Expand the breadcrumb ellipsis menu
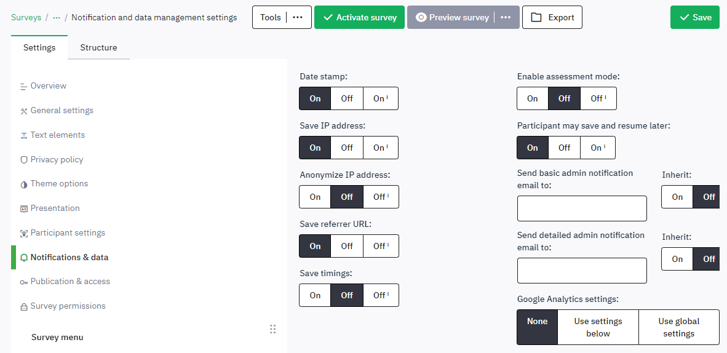727x353 pixels. (x=57, y=17)
